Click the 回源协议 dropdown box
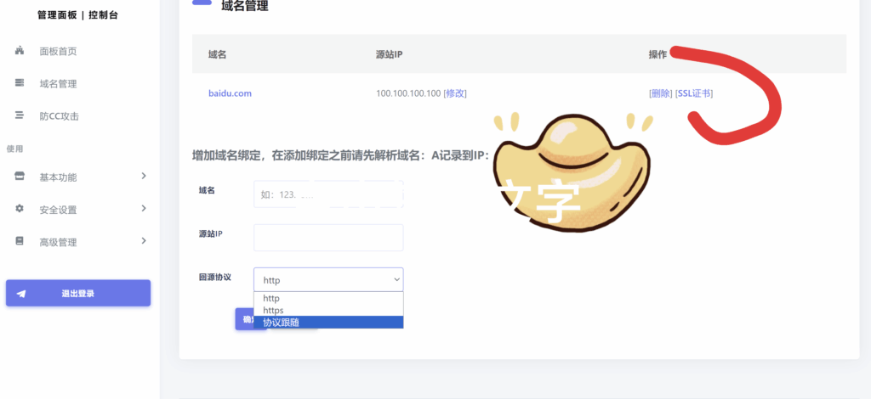871x399 pixels. (328, 280)
